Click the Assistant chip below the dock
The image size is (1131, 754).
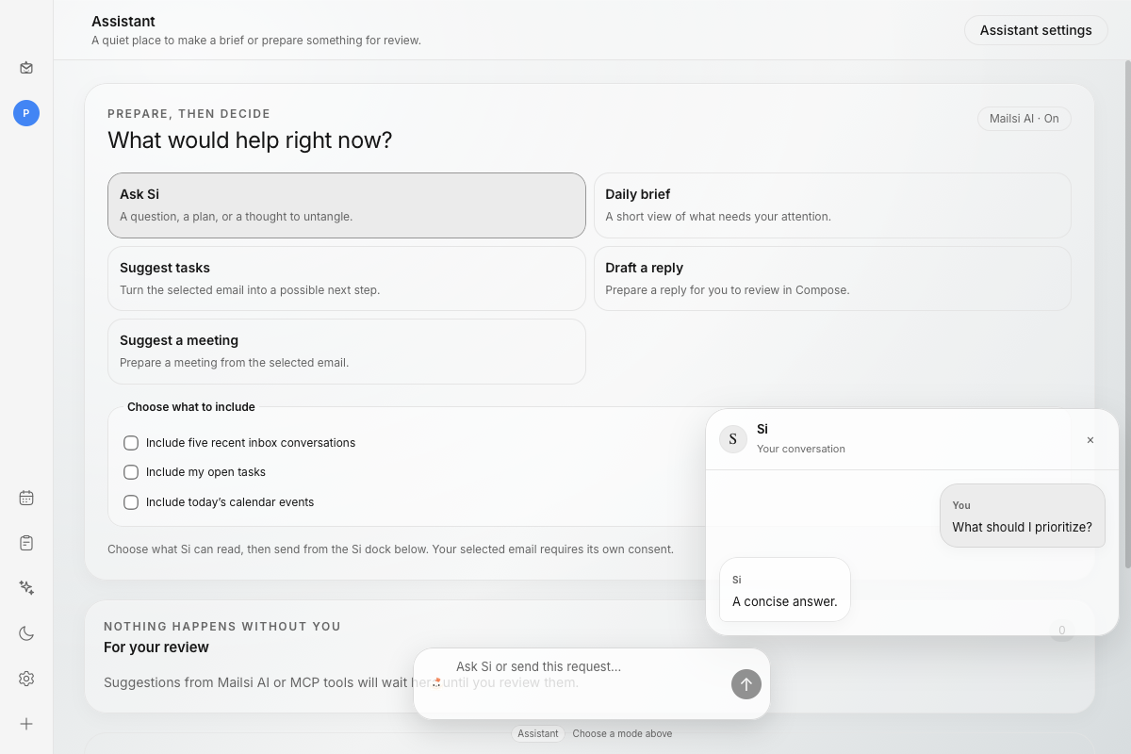point(538,733)
